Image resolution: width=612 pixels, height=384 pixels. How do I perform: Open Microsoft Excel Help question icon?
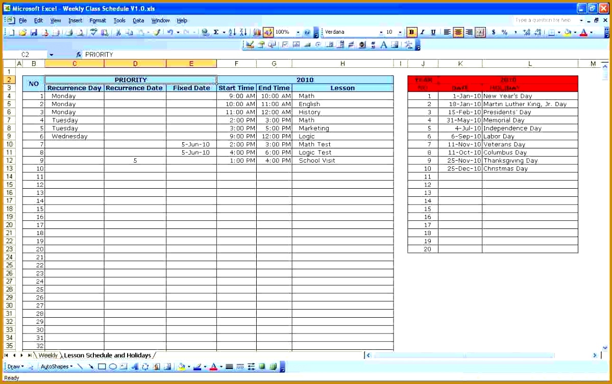pos(307,32)
